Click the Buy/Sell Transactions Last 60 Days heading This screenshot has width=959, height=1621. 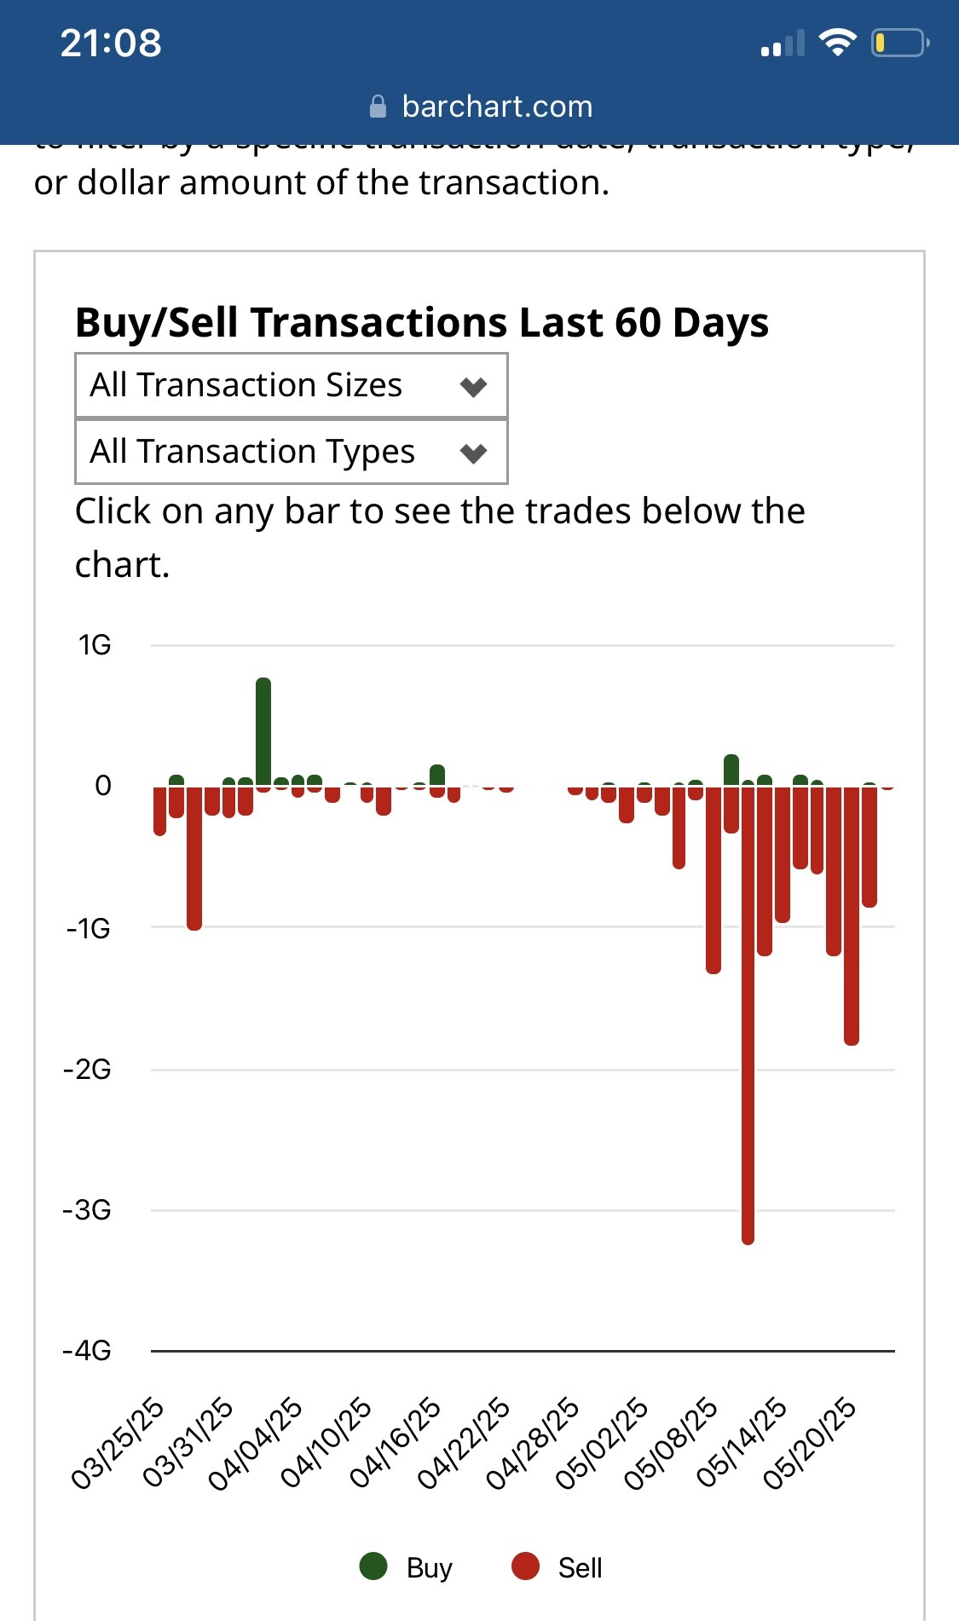click(x=422, y=323)
